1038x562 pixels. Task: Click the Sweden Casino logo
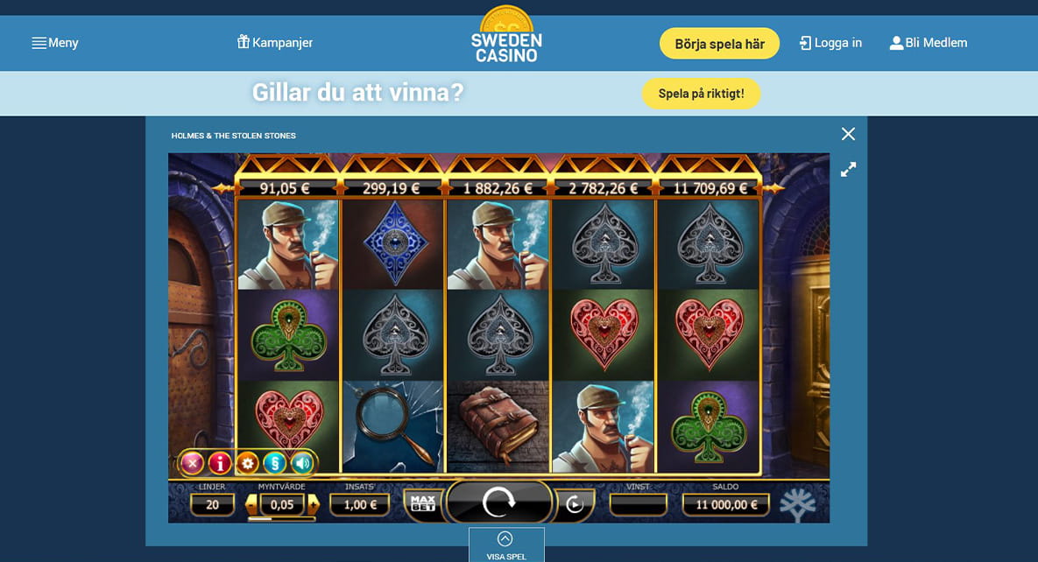pos(506,35)
